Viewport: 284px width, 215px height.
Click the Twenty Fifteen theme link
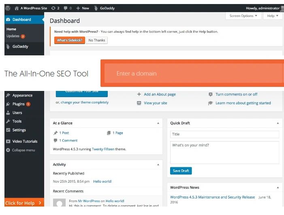103,149
